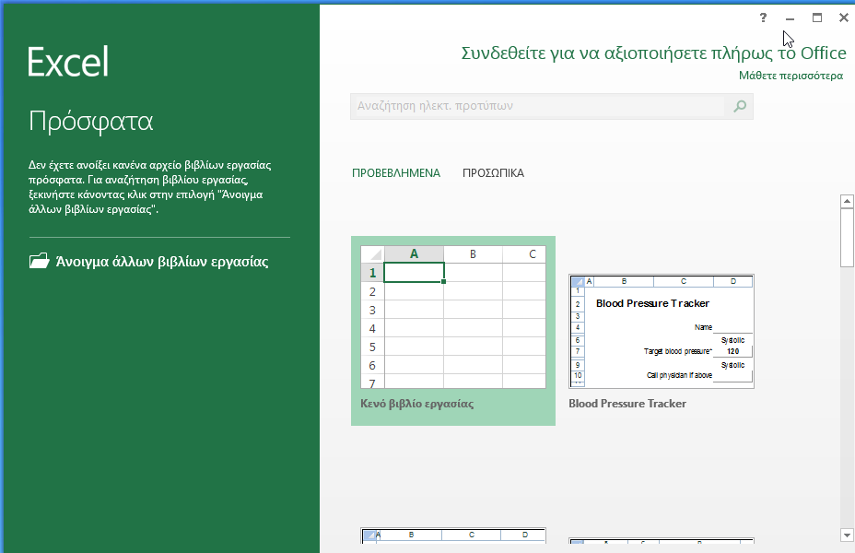Open the Help question mark icon
The height and width of the screenshot is (553, 855).
(764, 18)
